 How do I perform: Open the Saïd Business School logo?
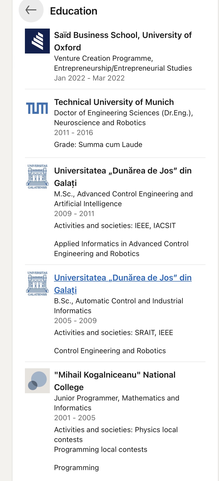pyautogui.click(x=37, y=41)
